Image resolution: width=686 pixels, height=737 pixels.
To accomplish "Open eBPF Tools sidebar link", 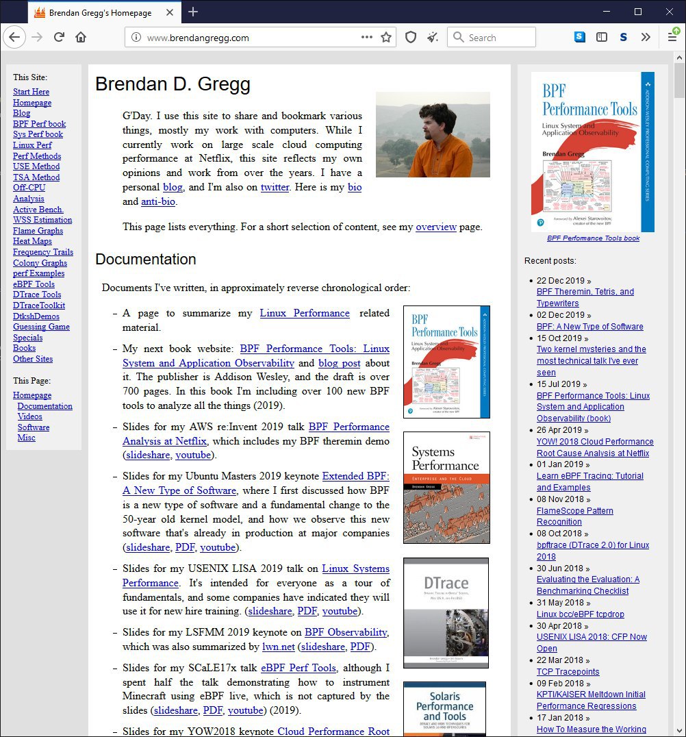I will click(34, 284).
